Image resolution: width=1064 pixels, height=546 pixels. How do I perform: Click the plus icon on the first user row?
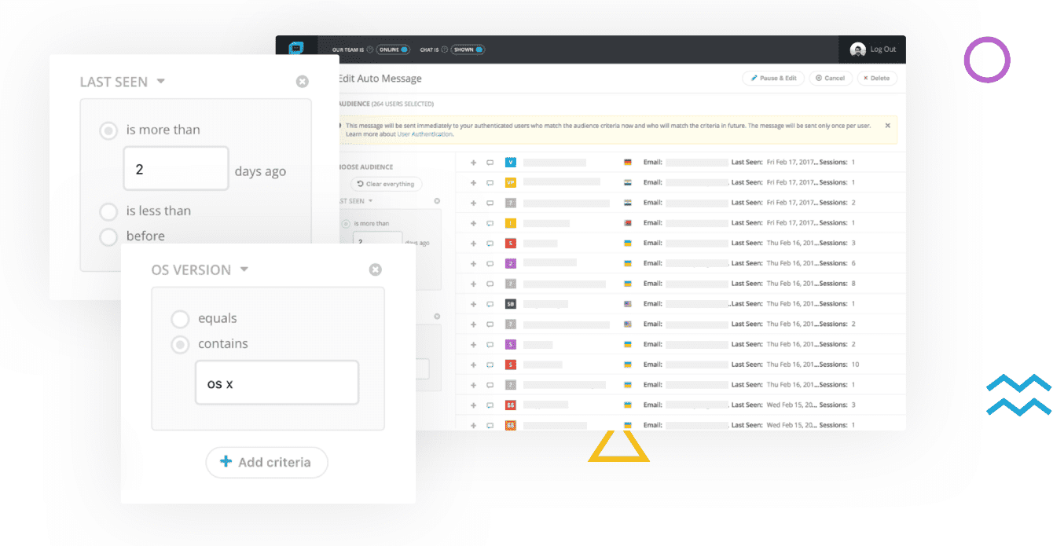473,163
